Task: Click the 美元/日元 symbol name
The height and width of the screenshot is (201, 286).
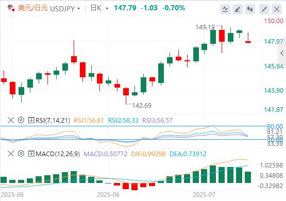Action: click(33, 8)
